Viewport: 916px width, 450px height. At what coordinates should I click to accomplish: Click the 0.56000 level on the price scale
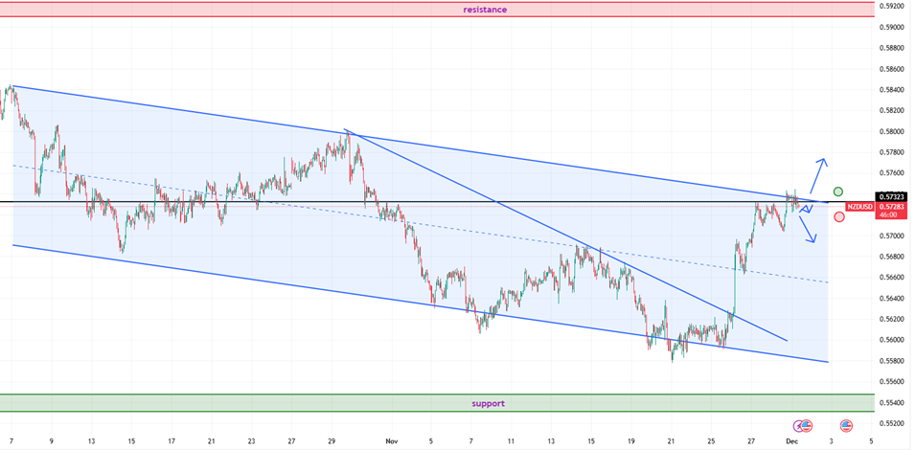(x=891, y=340)
